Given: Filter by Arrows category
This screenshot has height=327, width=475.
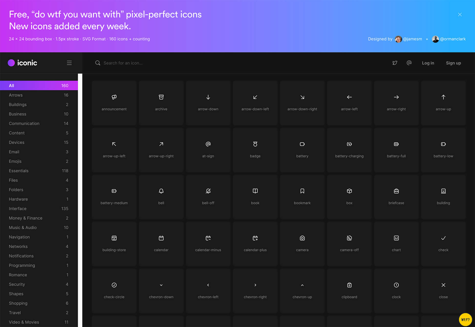Looking at the screenshot, I should [39, 95].
